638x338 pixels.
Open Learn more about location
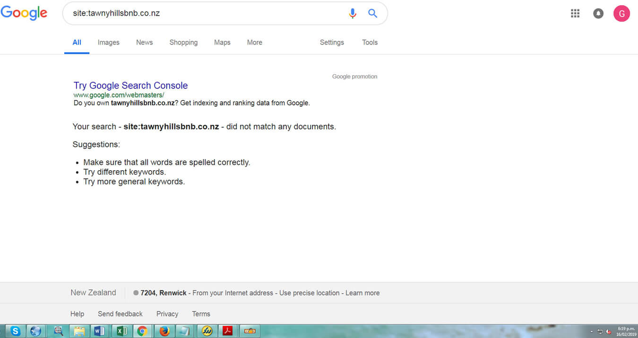pos(362,293)
